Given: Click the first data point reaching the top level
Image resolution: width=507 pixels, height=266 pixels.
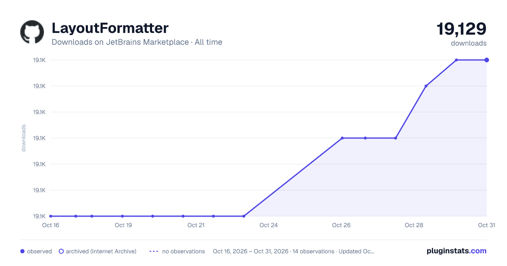Looking at the screenshot, I should click(456, 60).
